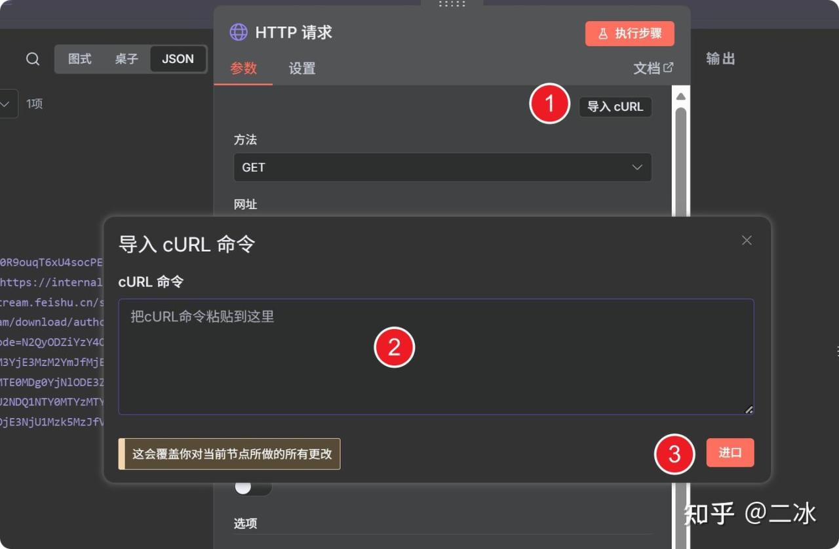Viewport: 839px width, 549px height.
Task: Open the 设置 tab
Action: point(302,68)
